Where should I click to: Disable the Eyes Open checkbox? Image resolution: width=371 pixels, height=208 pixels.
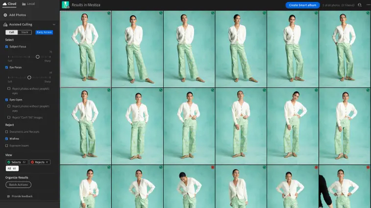(x=6, y=100)
